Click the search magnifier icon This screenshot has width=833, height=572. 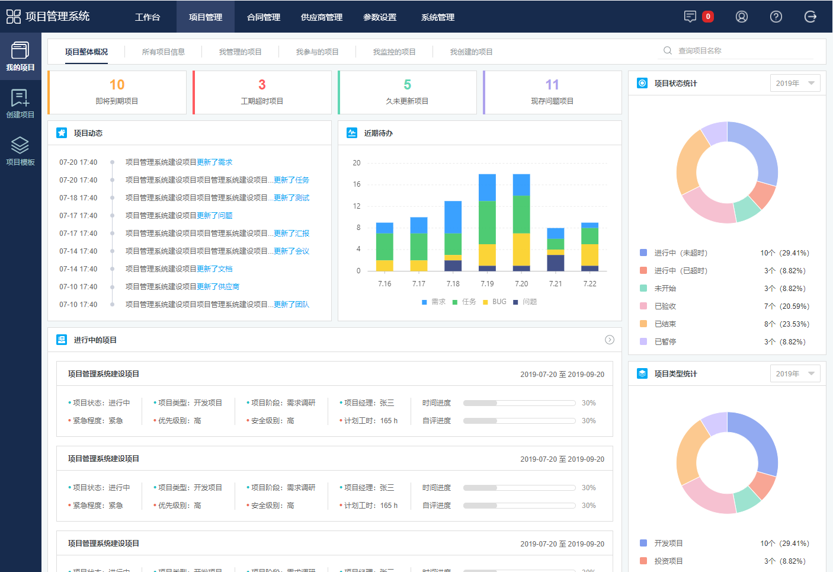click(668, 50)
